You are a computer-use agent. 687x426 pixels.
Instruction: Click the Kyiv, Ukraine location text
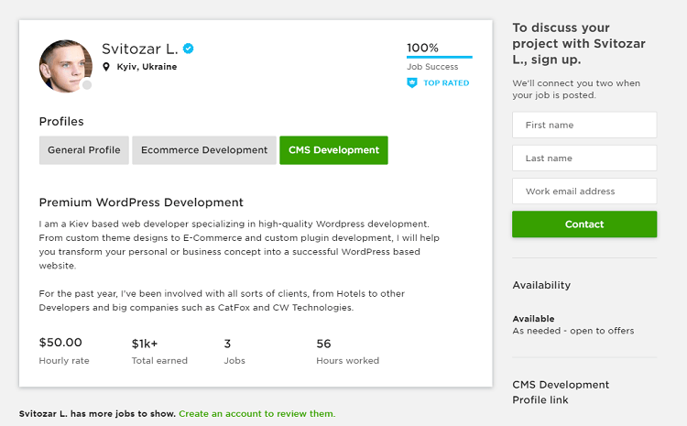147,67
